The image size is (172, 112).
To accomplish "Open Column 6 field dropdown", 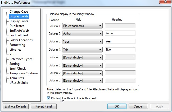I will pos(82,66).
